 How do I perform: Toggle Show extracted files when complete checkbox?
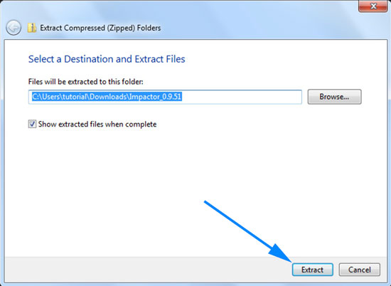coord(32,124)
